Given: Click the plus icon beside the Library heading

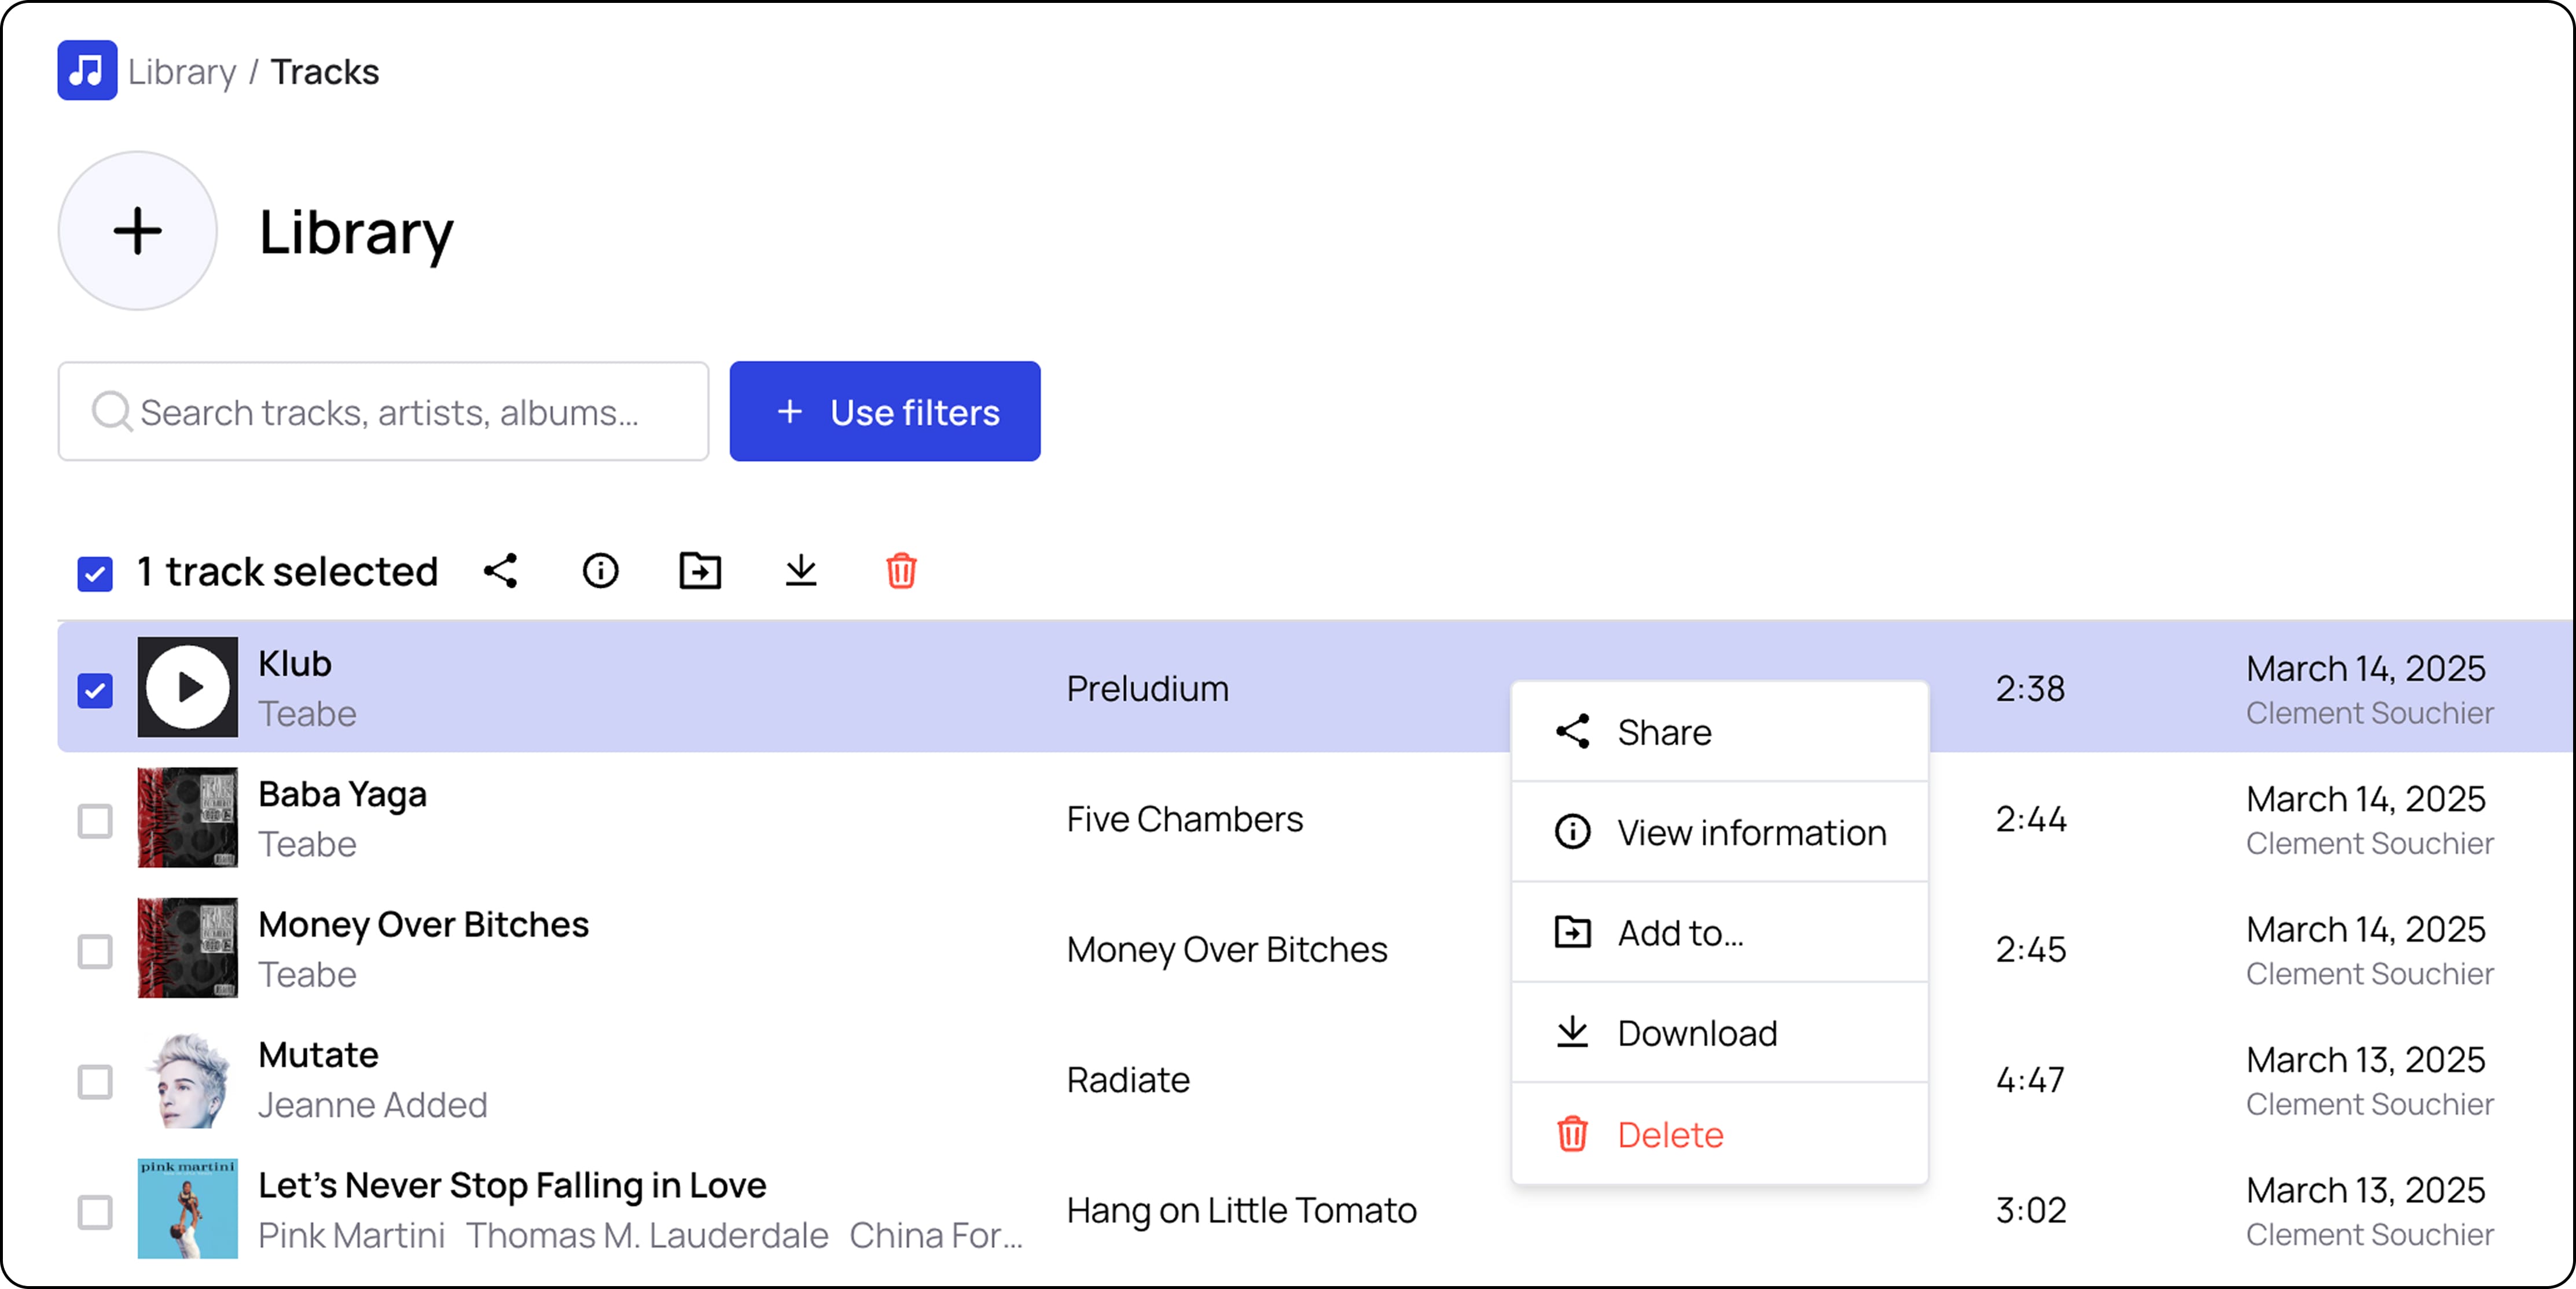Looking at the screenshot, I should [137, 231].
